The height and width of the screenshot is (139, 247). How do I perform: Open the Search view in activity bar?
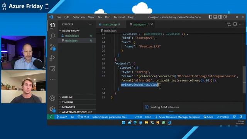click(52, 36)
